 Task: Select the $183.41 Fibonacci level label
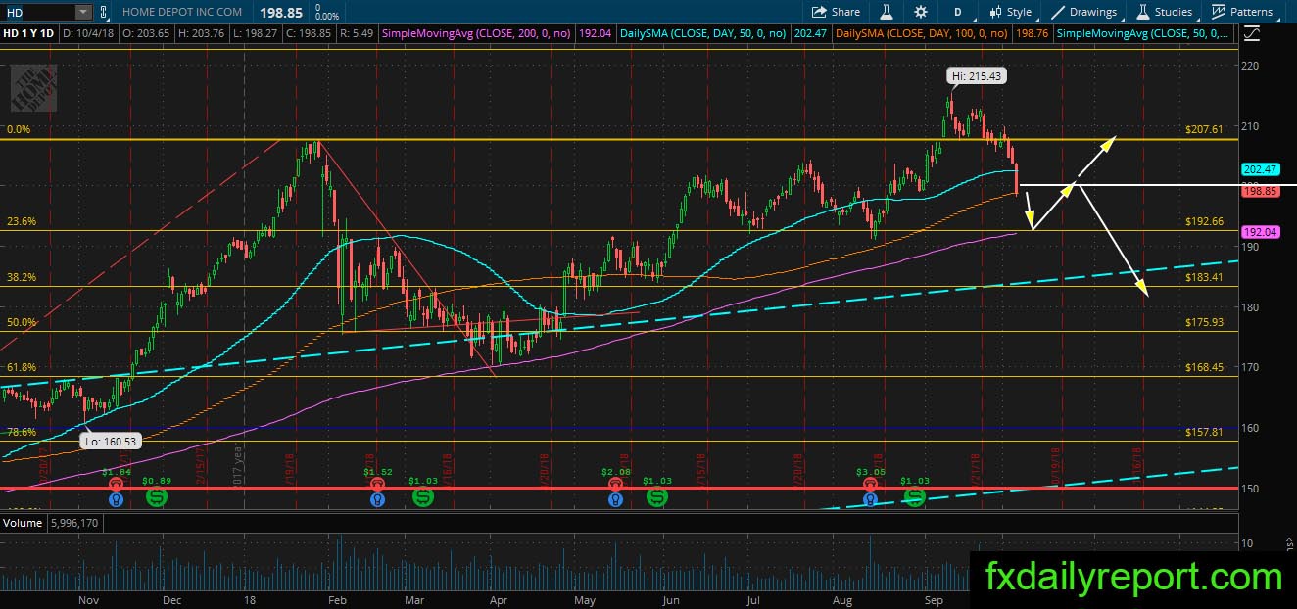tap(1205, 277)
